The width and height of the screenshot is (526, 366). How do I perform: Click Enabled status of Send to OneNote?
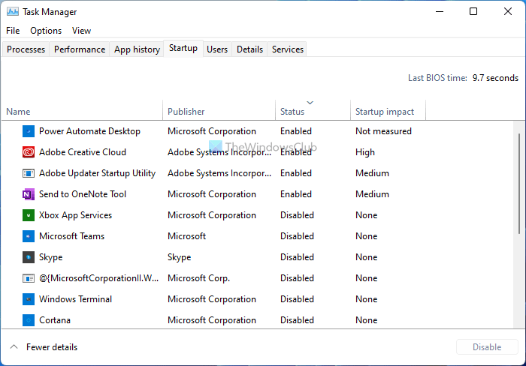click(x=296, y=194)
